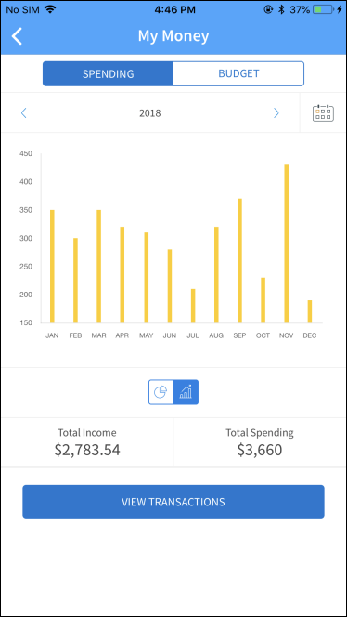Tap the Bluetooth status icon
Image resolution: width=347 pixels, height=617 pixels.
(281, 9)
